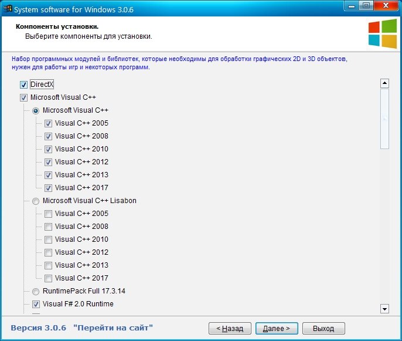402x341 pixels.
Task: Check Visual C++ 2013 under Lisabon group
Action: pyautogui.click(x=48, y=265)
